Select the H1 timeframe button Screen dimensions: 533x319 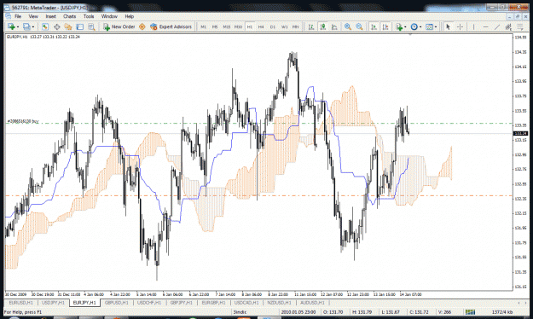(x=250, y=26)
